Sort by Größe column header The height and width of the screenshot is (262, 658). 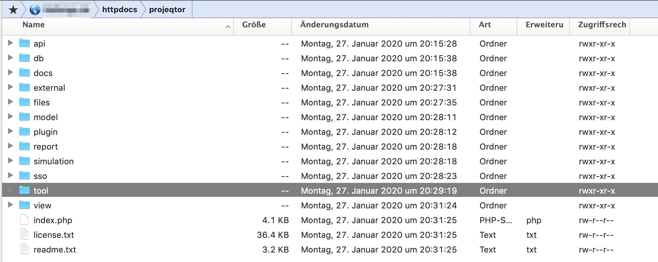point(254,25)
